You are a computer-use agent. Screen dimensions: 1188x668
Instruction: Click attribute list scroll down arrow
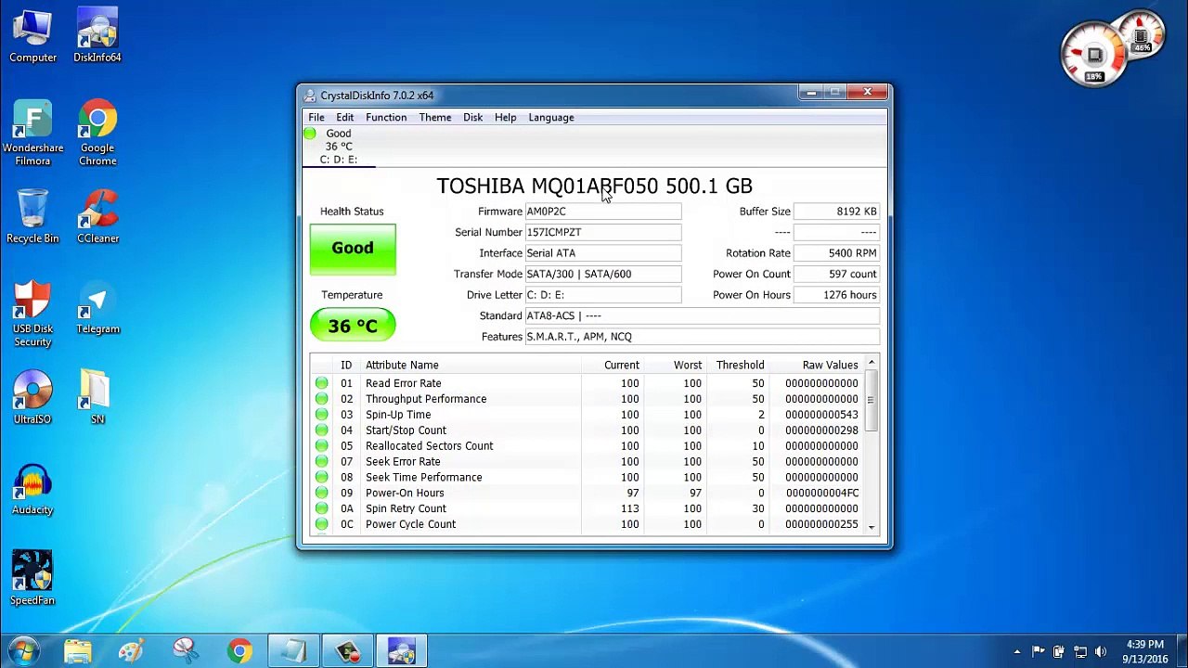click(872, 527)
